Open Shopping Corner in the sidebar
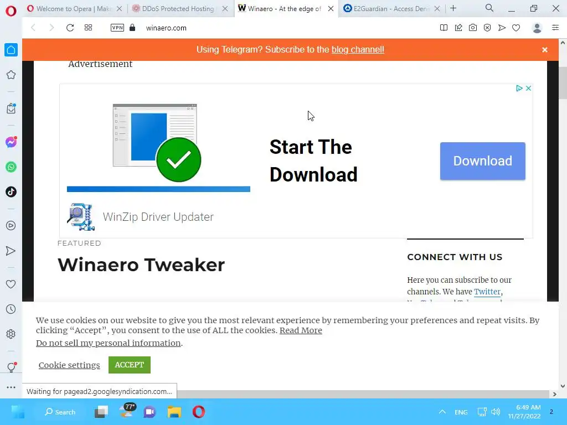 click(x=11, y=108)
